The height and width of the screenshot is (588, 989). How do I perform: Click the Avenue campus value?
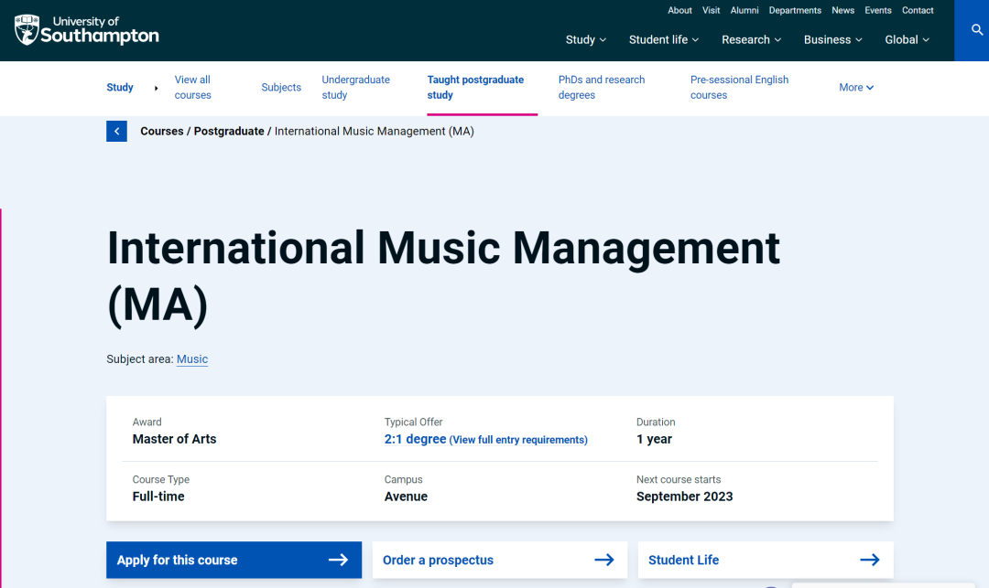407,496
